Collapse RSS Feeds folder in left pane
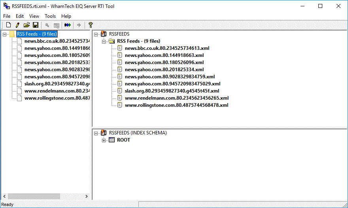The height and width of the screenshot is (208, 348). (x=4, y=34)
